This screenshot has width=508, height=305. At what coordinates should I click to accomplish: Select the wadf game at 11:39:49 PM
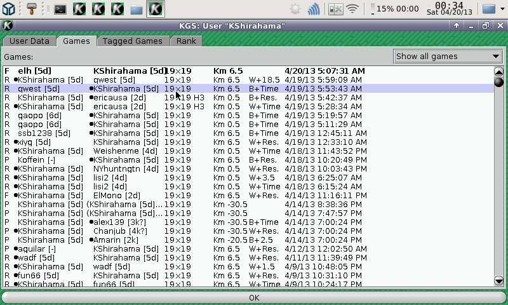248,258
